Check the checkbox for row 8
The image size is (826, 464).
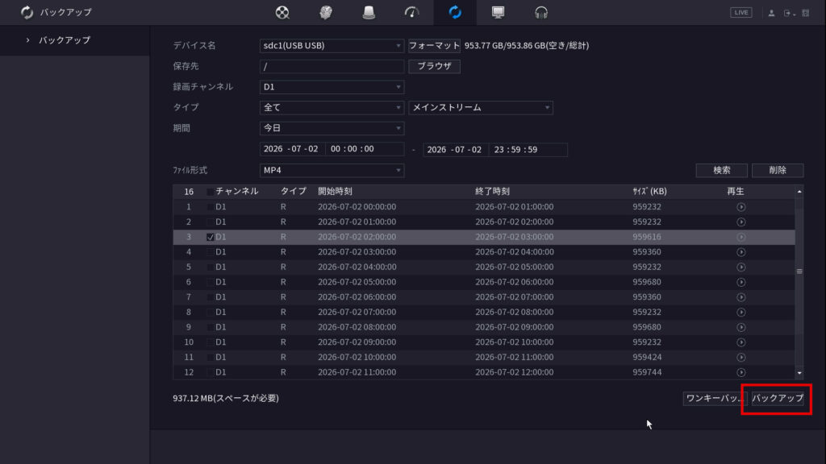click(211, 313)
